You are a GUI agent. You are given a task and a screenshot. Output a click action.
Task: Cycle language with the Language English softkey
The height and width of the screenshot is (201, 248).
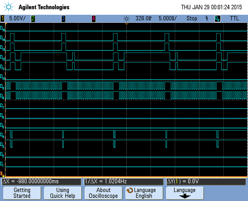click(x=144, y=193)
